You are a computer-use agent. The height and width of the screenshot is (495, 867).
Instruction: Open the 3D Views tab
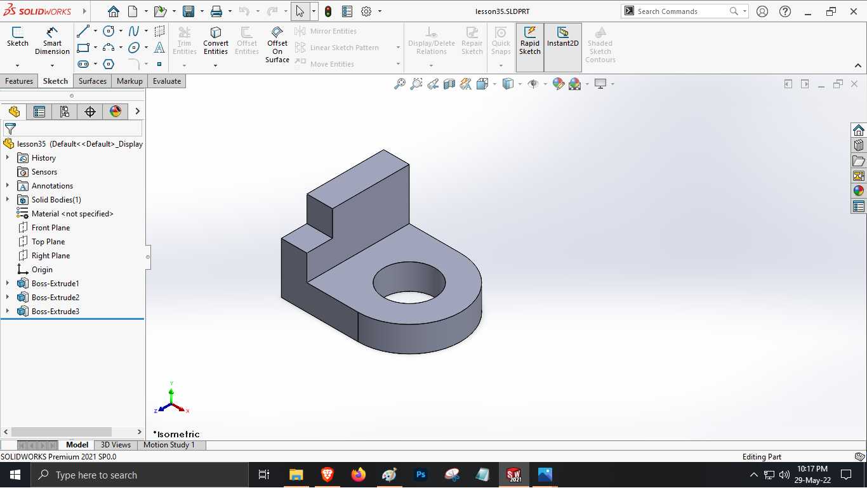[116, 445]
